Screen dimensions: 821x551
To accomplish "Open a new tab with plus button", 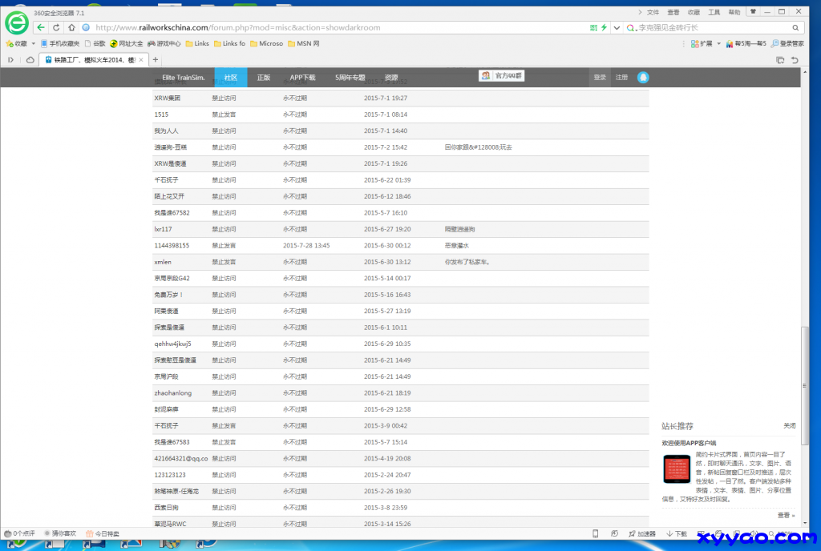I will 156,60.
